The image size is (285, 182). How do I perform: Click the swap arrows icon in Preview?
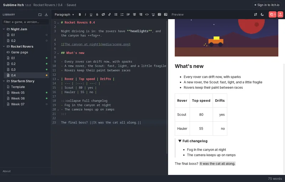pos(255,15)
